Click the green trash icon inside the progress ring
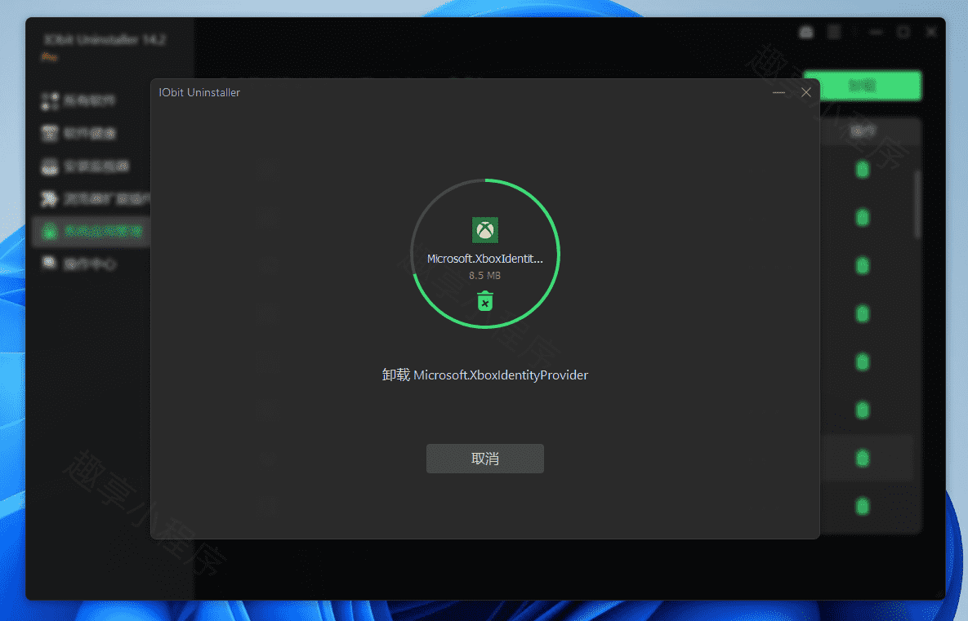This screenshot has height=621, width=968. pyautogui.click(x=485, y=301)
